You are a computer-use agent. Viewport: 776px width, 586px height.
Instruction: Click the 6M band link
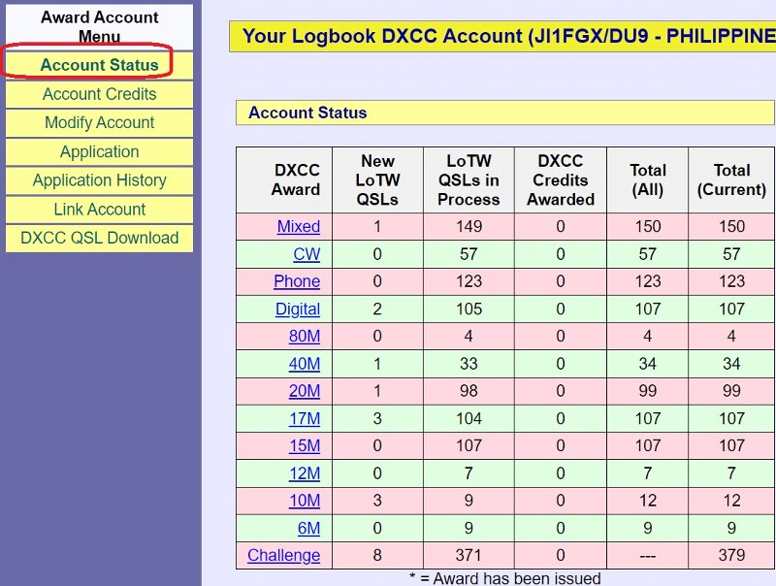pos(308,529)
